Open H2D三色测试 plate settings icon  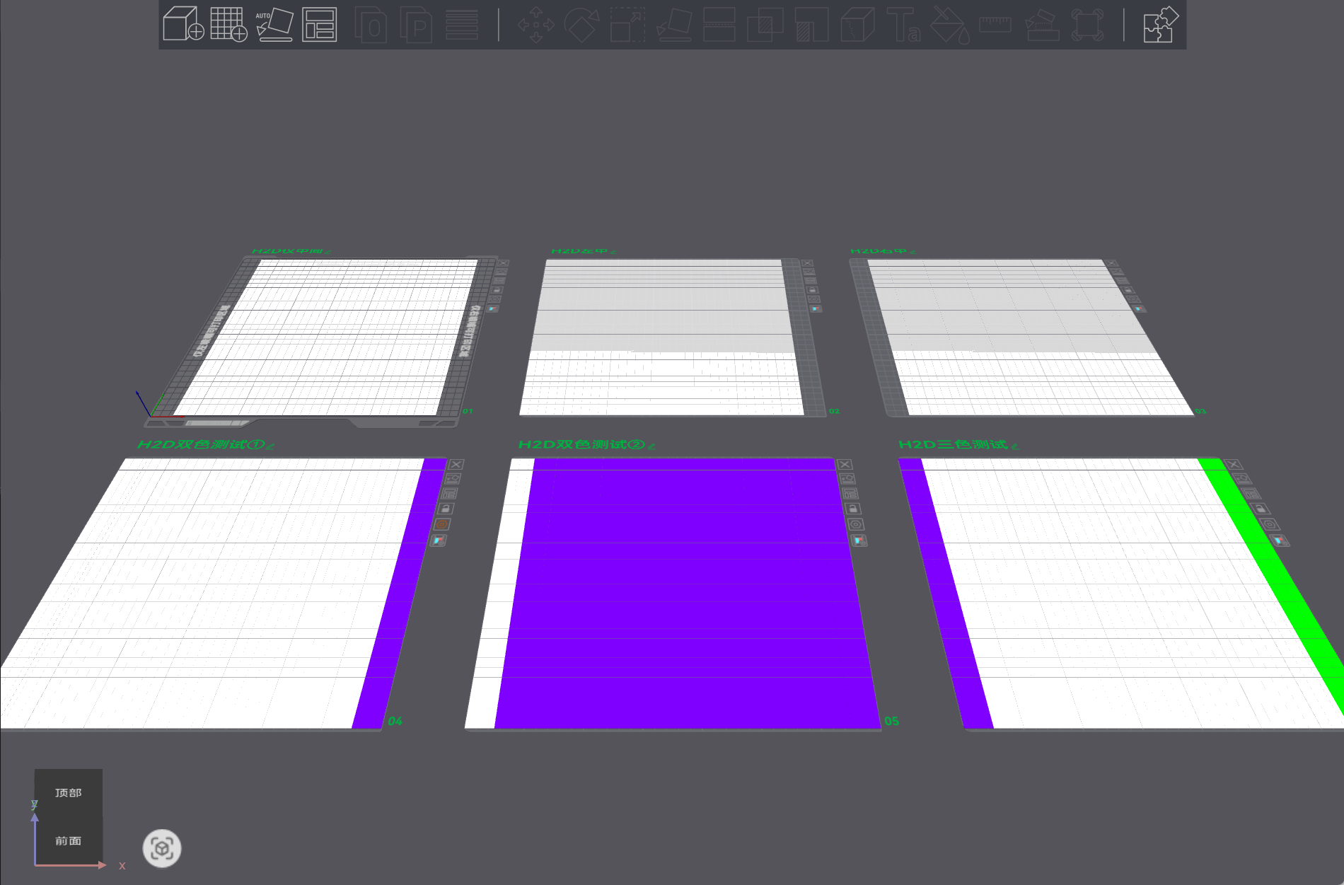(1270, 524)
